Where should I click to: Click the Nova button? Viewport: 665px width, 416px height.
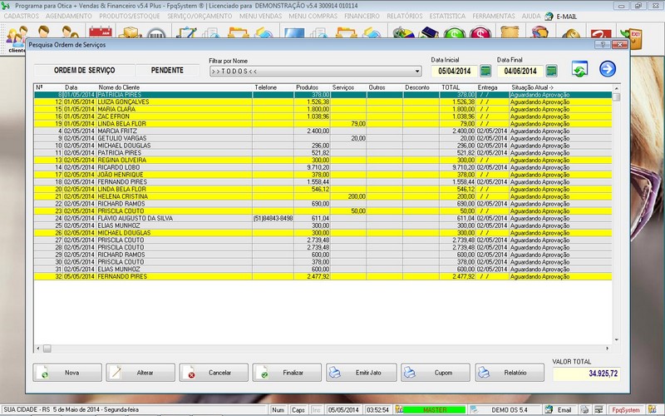click(67, 372)
